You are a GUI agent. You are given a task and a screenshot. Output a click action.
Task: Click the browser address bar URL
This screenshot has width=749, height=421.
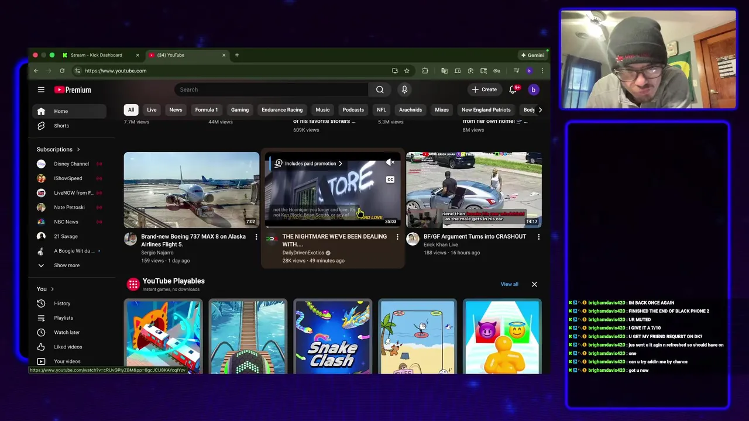(x=116, y=71)
